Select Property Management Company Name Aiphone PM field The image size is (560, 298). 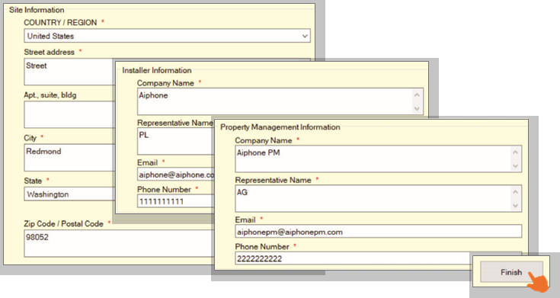pos(378,159)
